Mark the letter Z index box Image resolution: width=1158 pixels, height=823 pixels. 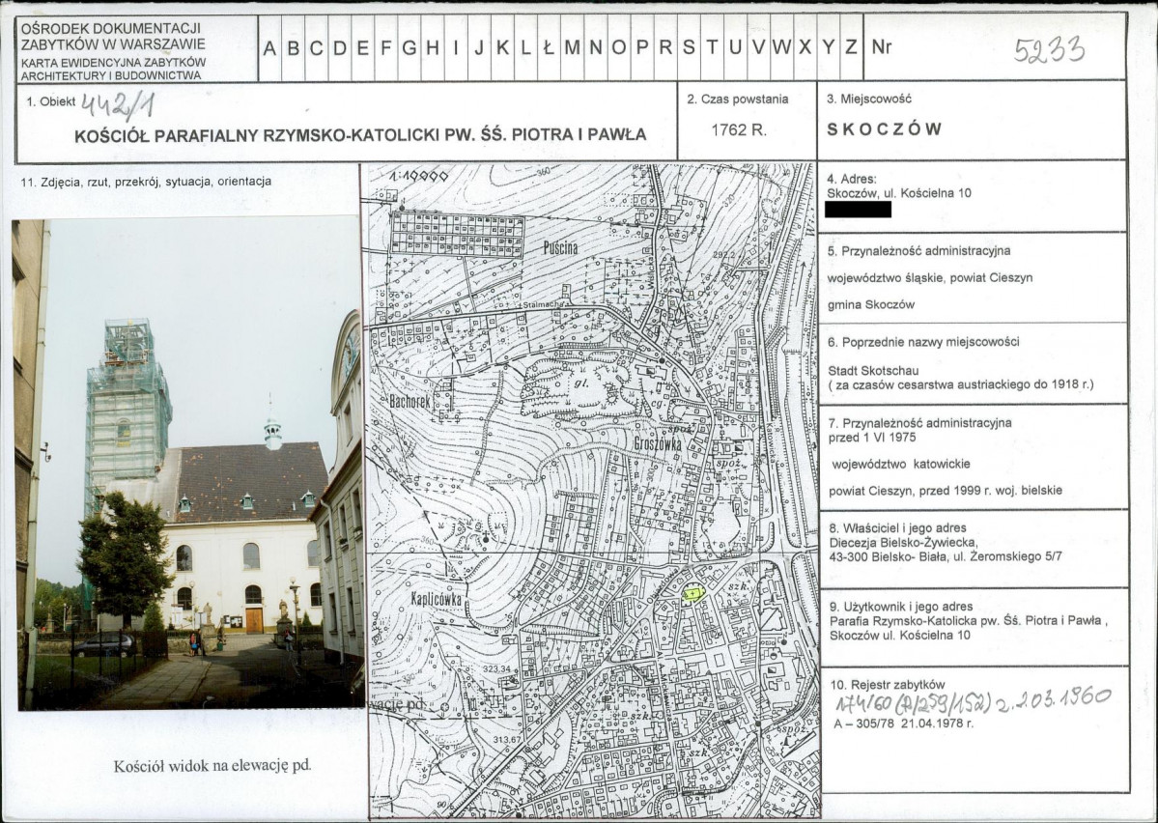850,47
